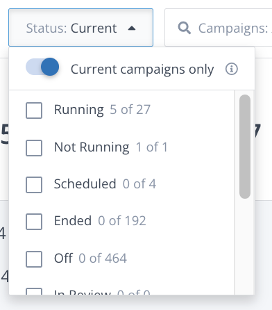Click the scrollbar track below the thumb
This screenshot has width=272, height=310.
245,247
